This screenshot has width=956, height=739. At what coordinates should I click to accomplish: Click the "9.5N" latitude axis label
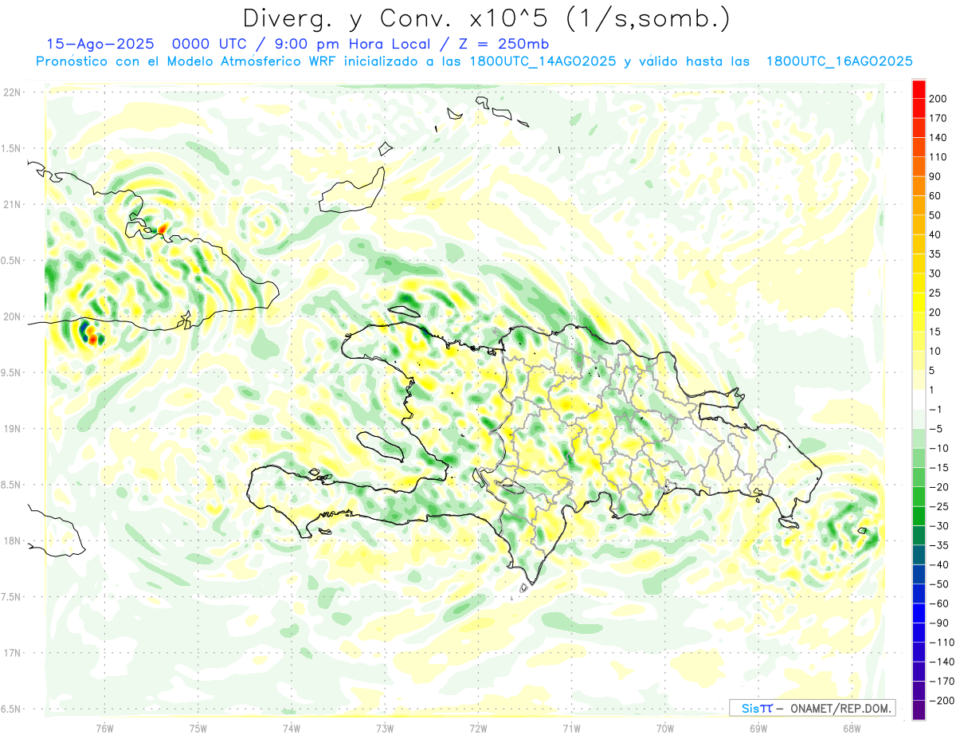tap(11, 373)
